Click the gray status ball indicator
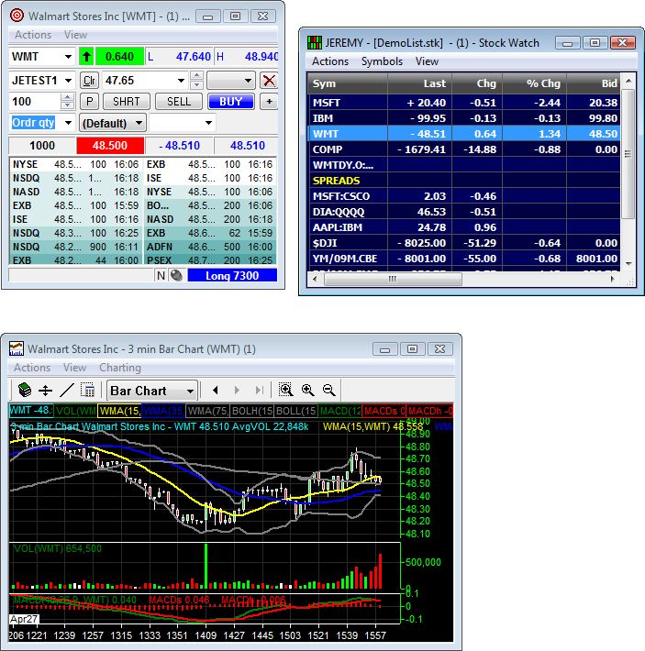 click(x=176, y=275)
